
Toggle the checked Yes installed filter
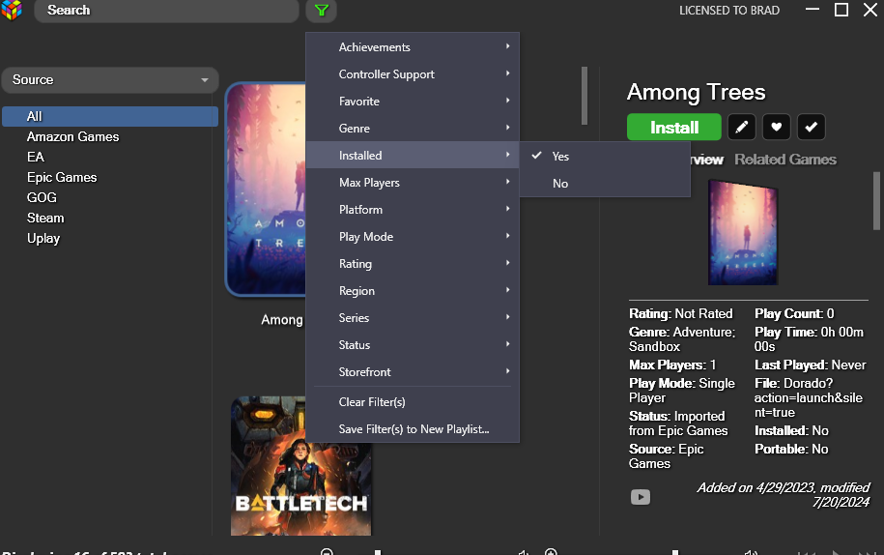point(560,156)
